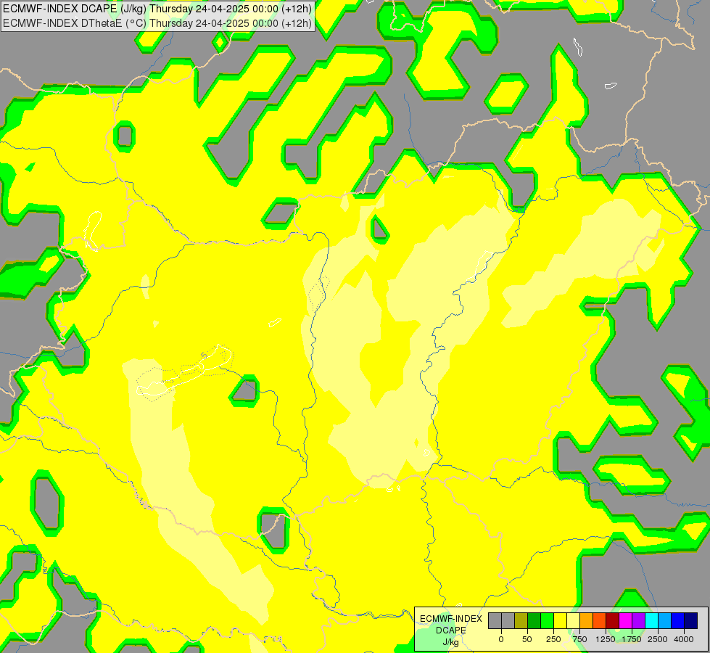Click the legend value 1750
This screenshot has height=653, width=710.
(632, 639)
